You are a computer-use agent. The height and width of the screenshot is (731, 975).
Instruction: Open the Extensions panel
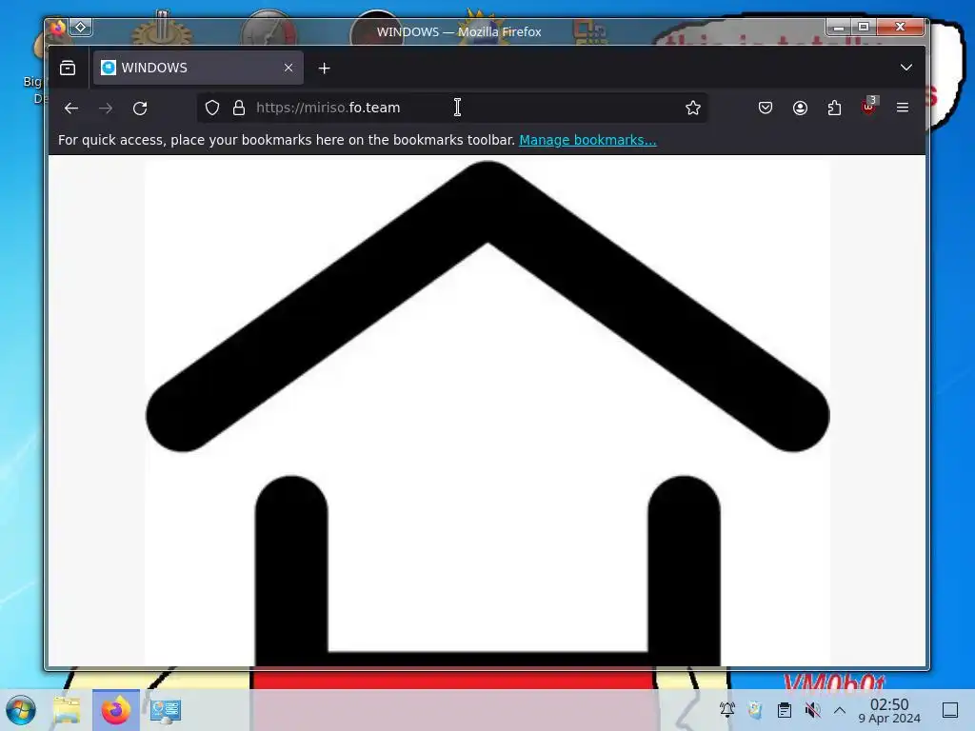[x=834, y=109]
